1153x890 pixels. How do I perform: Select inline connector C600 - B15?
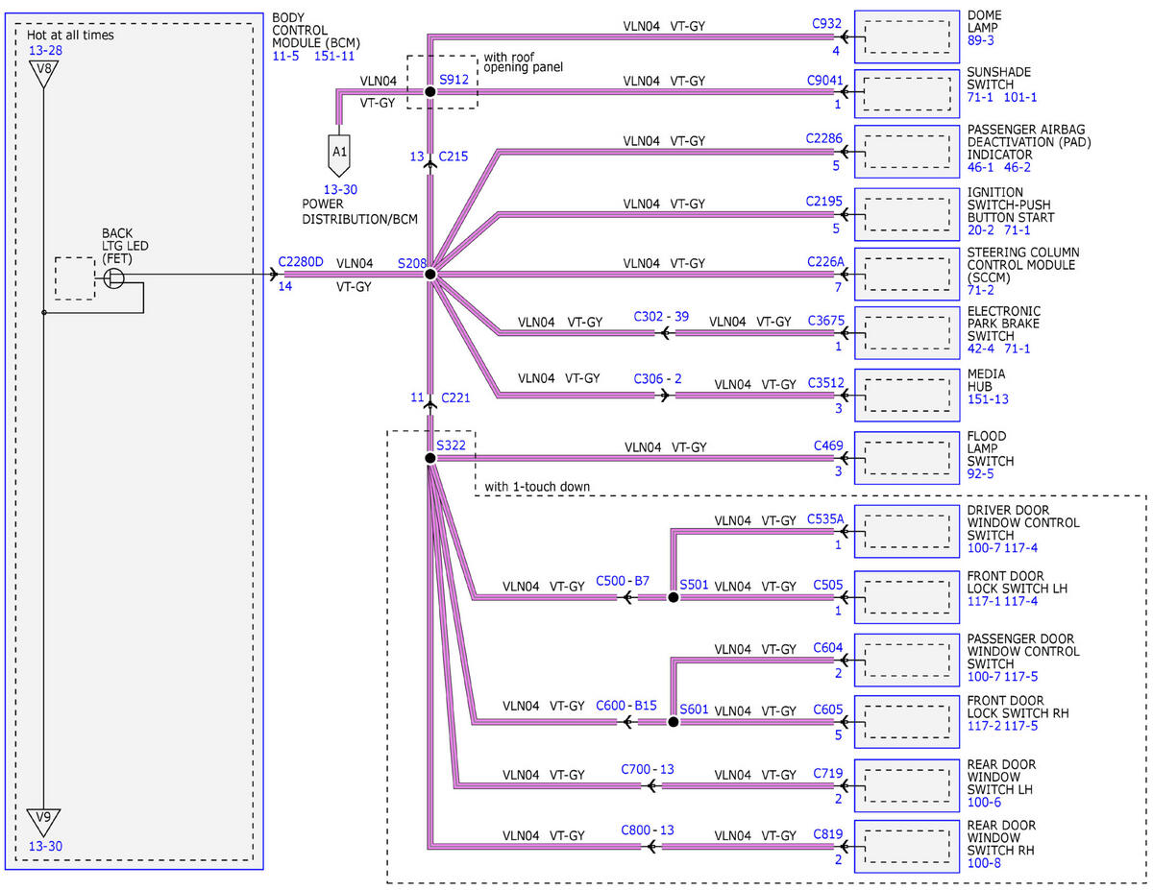pos(626,705)
